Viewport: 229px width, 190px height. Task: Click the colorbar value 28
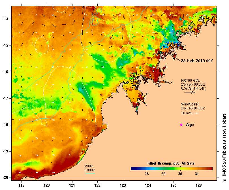tap(147, 174)
